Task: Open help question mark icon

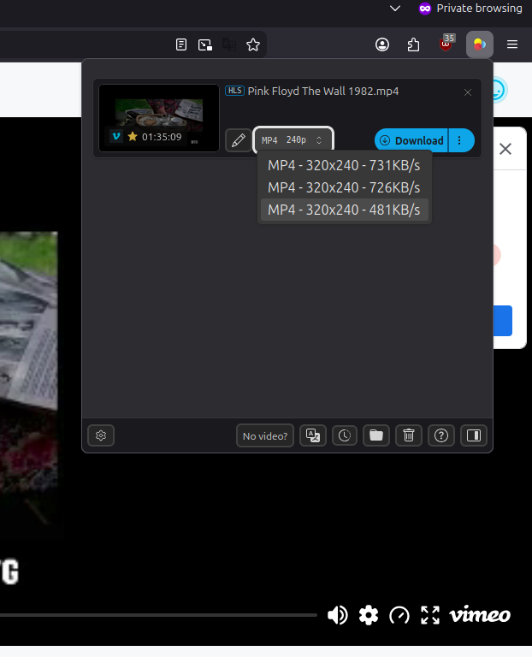Action: [x=441, y=435]
